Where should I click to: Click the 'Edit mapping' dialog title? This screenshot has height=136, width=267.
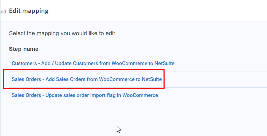(29, 11)
